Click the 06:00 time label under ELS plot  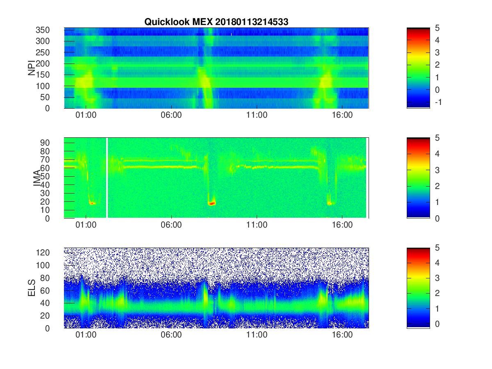point(171,335)
